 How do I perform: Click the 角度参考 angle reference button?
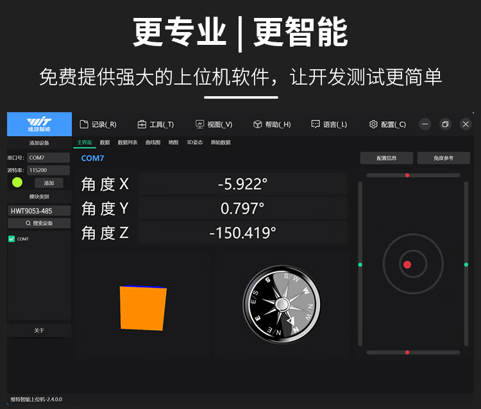tap(444, 158)
